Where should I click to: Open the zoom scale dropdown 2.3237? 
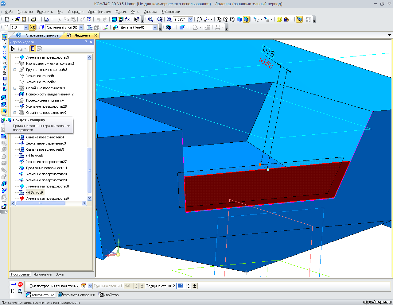tap(190, 19)
